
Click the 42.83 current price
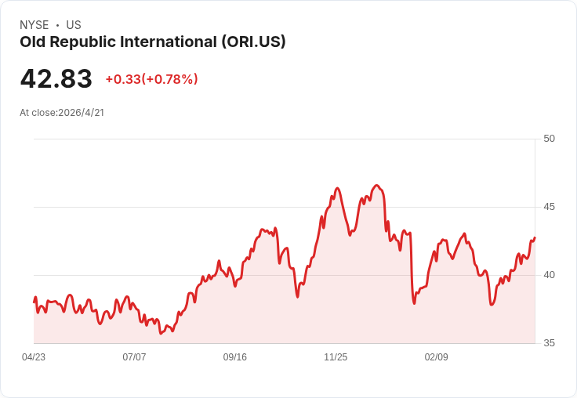(x=56, y=78)
